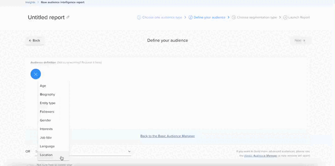Choose Gender from the attribute list
335x166 pixels.
click(x=53, y=120)
